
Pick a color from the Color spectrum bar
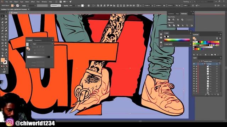coord(177,40)
